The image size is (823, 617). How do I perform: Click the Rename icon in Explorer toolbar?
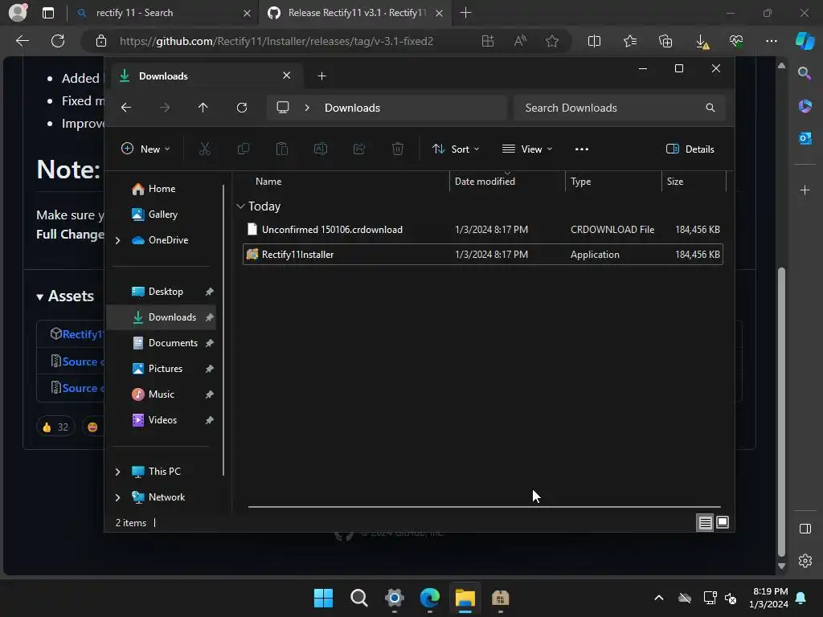(x=320, y=149)
